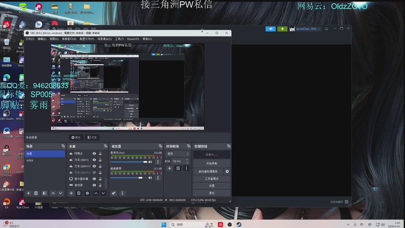Add a new scene with the plus icon in Scenes panel
Image resolution: width=405 pixels, height=228 pixels.
28,193
